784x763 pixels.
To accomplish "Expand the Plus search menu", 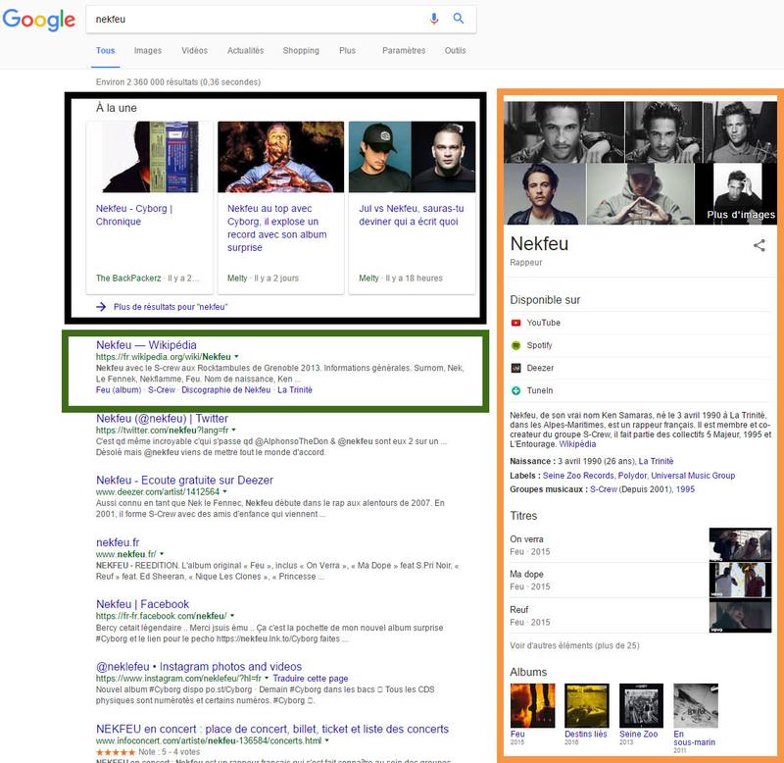I will point(347,51).
